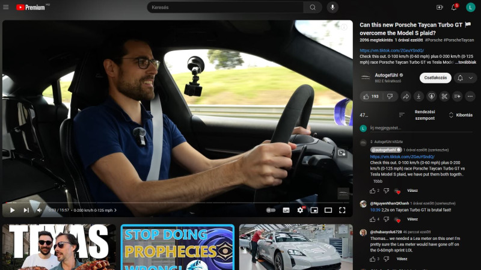Dislike the pinned autogefuehl comment
Image resolution: width=481 pixels, height=270 pixels.
point(386,191)
